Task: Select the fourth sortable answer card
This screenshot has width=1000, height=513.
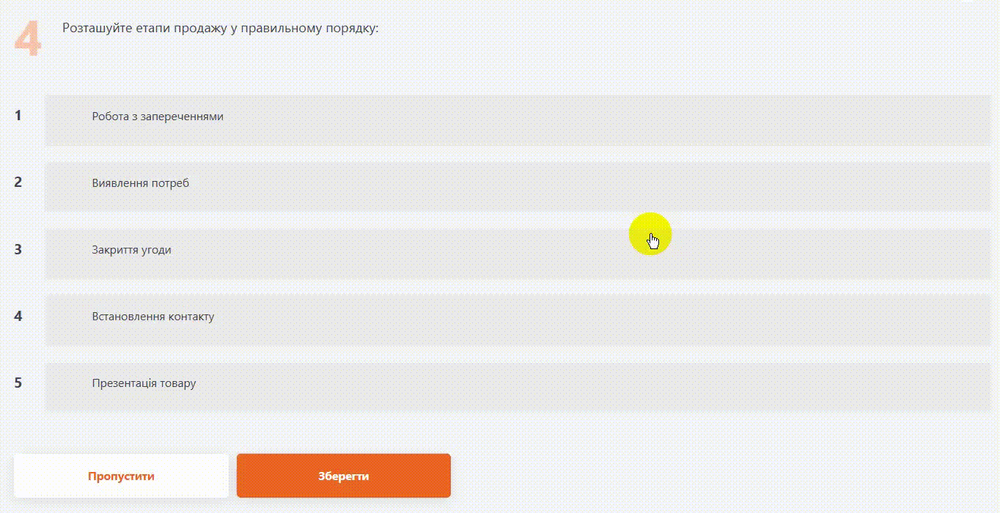Action: 518,320
